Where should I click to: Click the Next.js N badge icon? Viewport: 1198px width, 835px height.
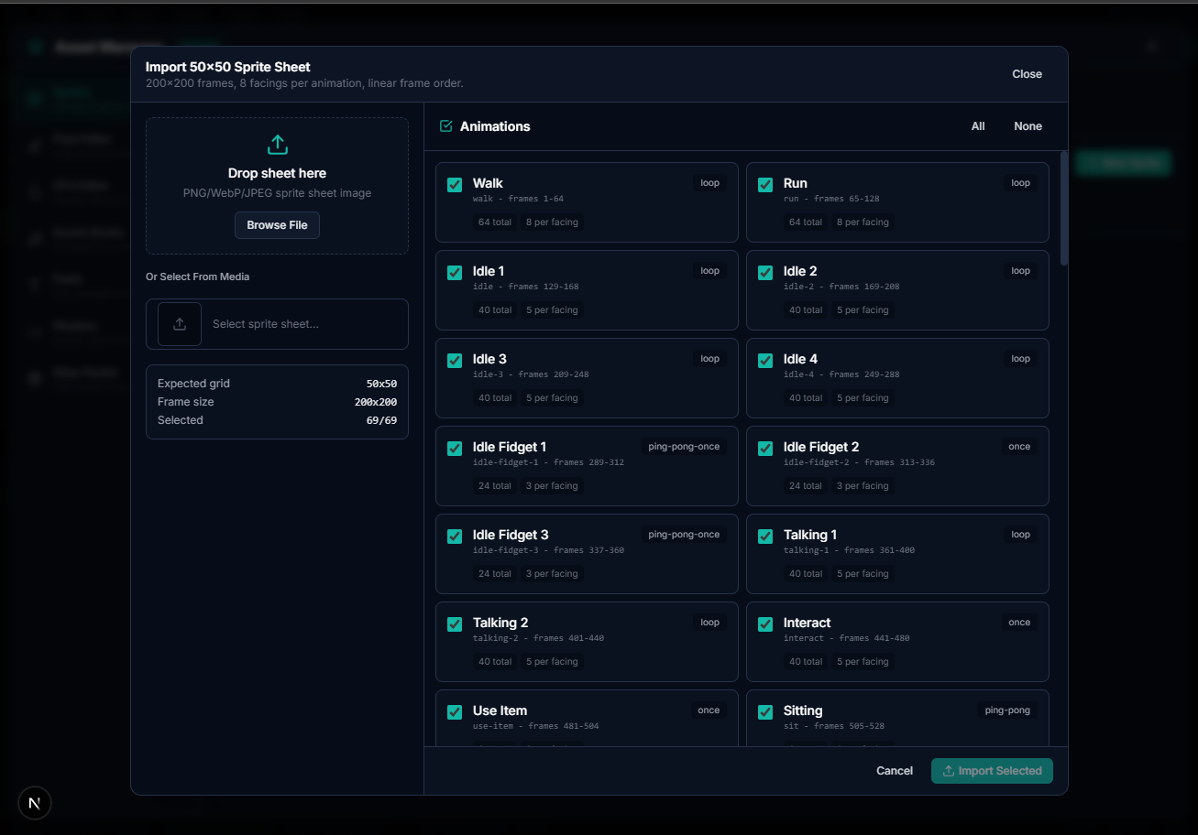click(35, 803)
